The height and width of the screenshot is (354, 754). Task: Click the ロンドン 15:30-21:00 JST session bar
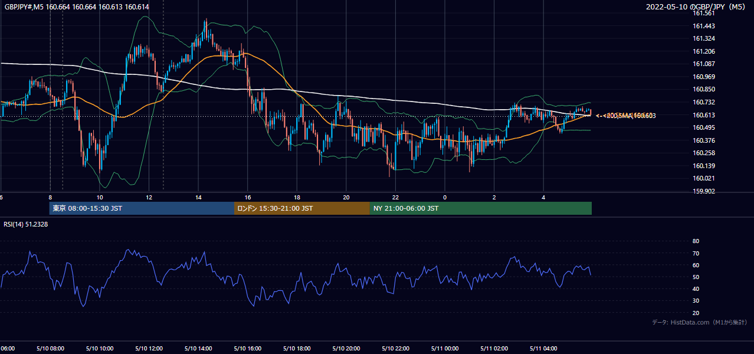click(x=302, y=208)
